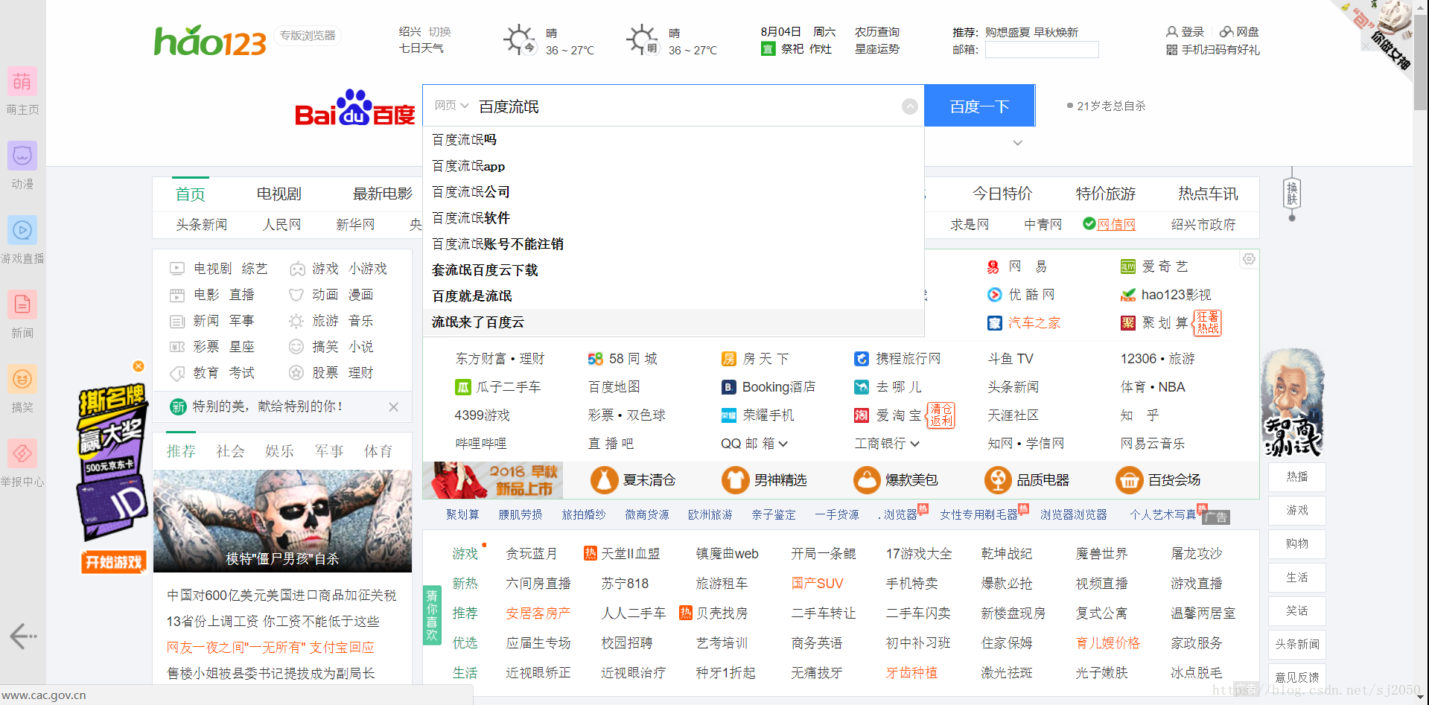Open the 七日天气 link

[x=421, y=48]
